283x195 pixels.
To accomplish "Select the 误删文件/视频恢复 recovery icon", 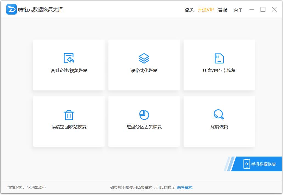I will pyautogui.click(x=68, y=65).
